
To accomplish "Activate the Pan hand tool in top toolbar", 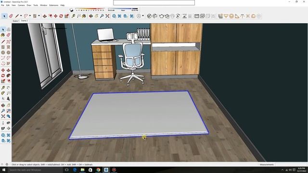I will [96, 16].
